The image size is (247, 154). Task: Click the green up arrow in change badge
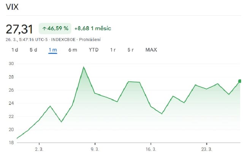pyautogui.click(x=44, y=29)
